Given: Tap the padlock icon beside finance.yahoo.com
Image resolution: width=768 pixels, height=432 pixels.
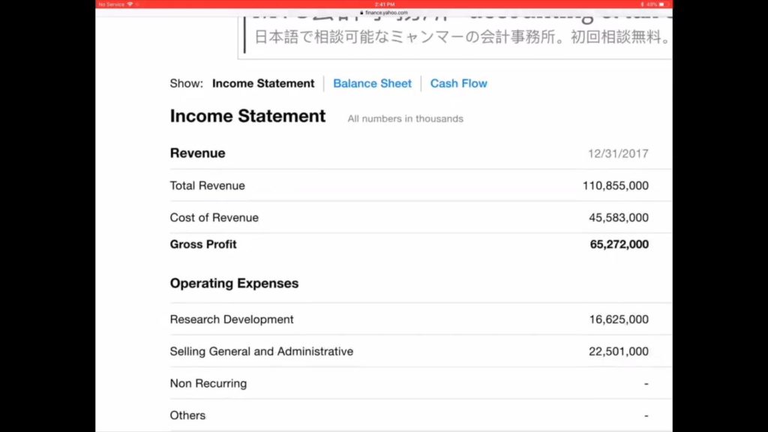Looking at the screenshot, I should click(x=361, y=13).
